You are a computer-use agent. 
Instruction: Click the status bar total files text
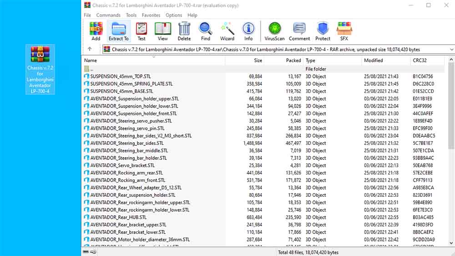308,252
